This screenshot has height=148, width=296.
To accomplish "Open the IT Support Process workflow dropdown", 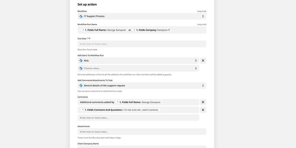I will pyautogui.click(x=203, y=16).
